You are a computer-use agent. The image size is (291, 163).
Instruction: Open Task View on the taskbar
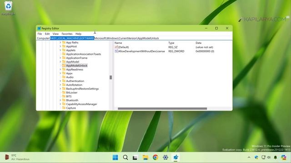(x=135, y=157)
